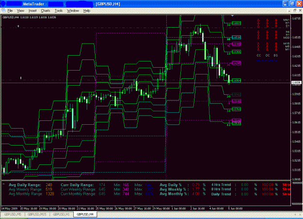Click the red BS arrow in MN1 row

(x=276, y=20)
